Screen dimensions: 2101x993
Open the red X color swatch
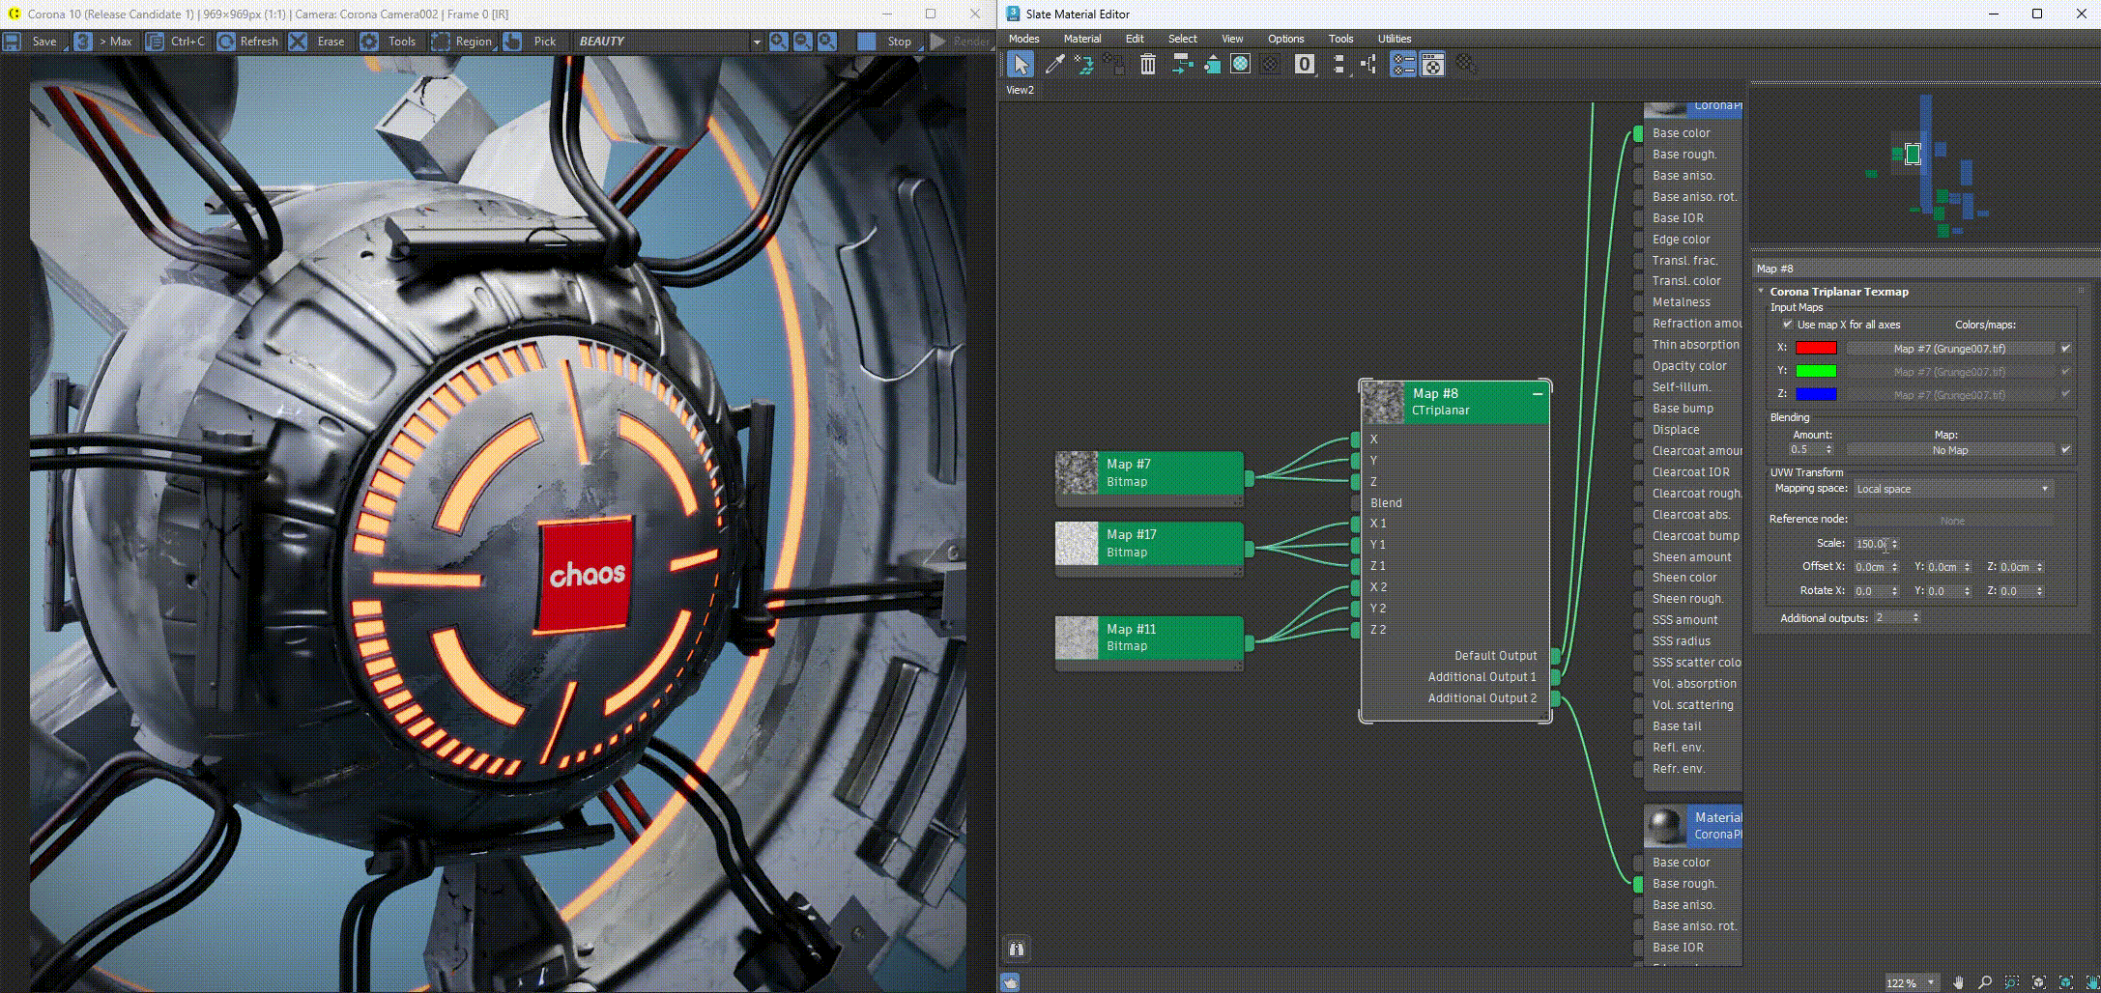[1816, 348]
